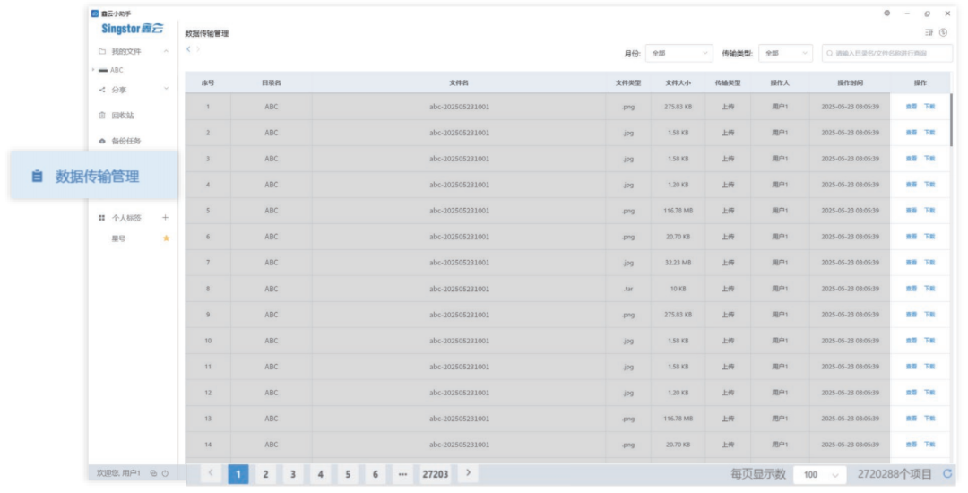Open the 分享 sidebar item
Screen dimensions: 968x493
119,90
